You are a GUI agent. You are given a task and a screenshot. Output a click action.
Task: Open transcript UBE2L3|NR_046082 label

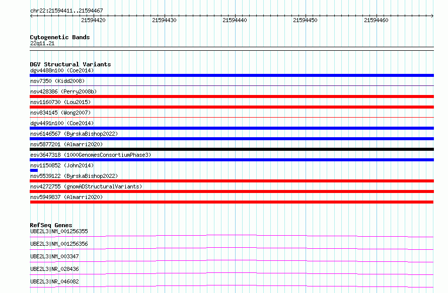coord(54,281)
